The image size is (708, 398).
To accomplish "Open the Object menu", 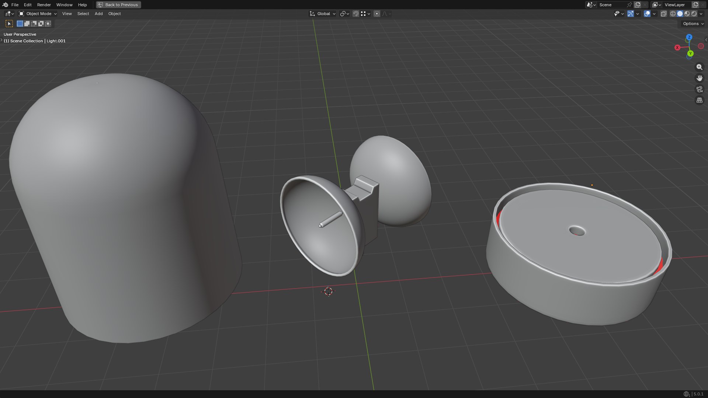I will (114, 14).
